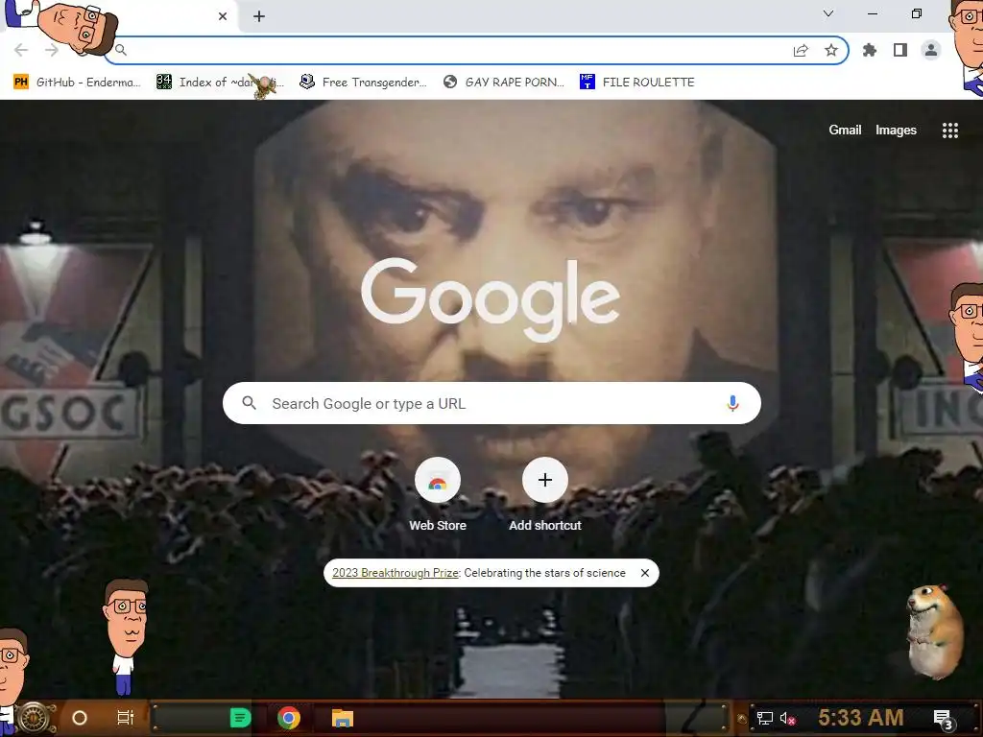Screen dimensions: 983x737
Task: Open the green chat app on taskbar
Action: tap(240, 718)
